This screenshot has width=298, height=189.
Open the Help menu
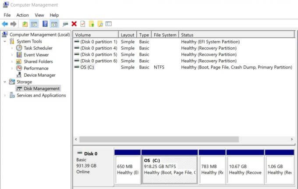click(x=54, y=15)
